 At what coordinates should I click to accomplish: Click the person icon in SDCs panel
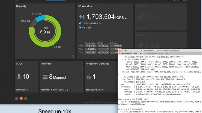19,77
